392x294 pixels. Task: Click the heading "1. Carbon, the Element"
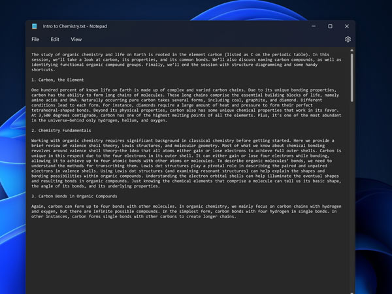tap(57, 80)
